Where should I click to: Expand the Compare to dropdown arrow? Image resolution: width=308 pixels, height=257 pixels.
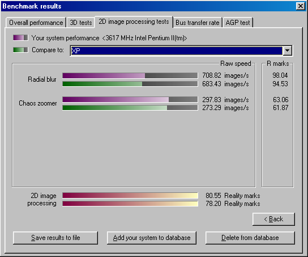point(287,50)
